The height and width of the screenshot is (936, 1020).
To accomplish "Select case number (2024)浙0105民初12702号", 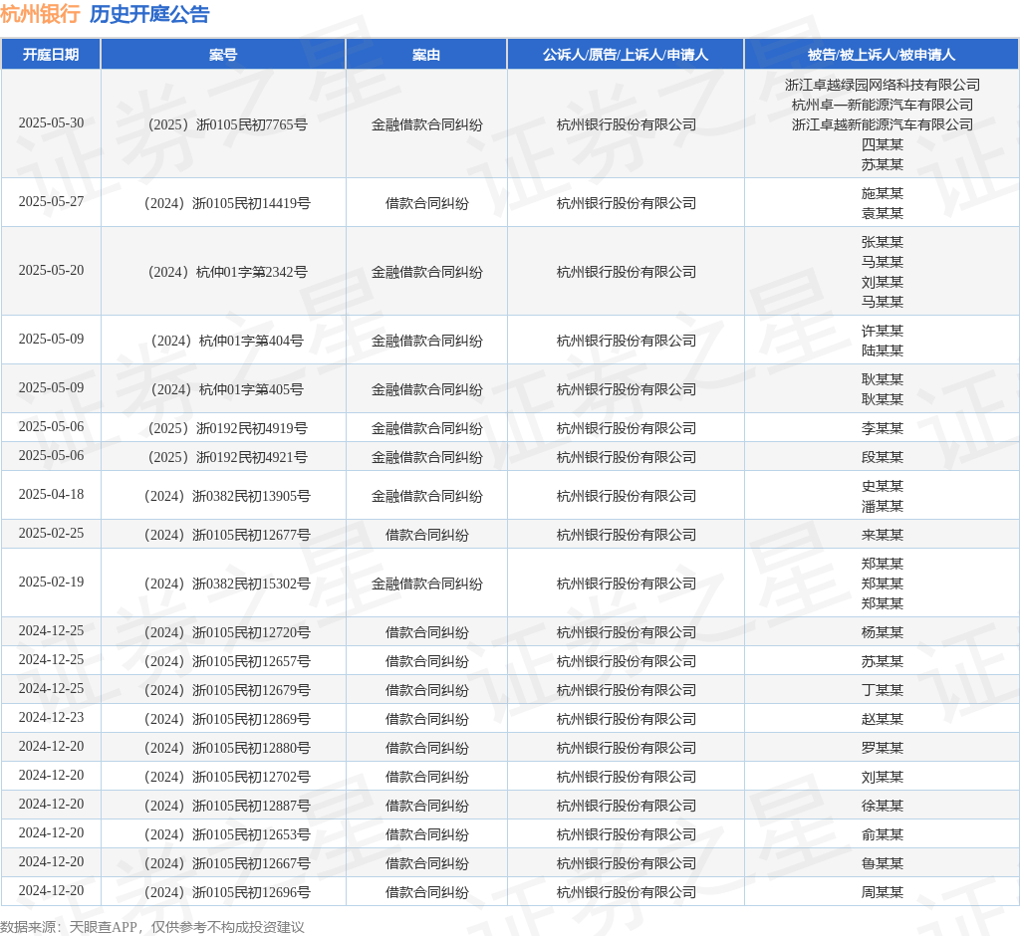I will pyautogui.click(x=227, y=778).
